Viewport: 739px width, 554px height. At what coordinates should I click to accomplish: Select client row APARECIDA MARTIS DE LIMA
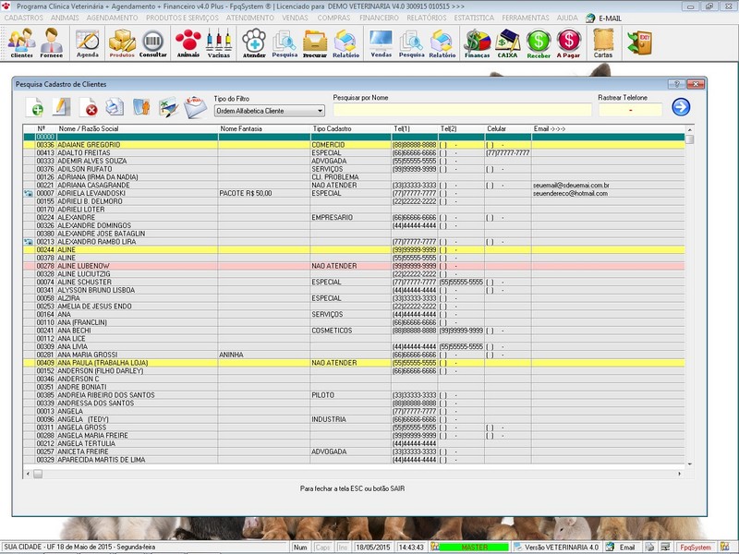click(x=354, y=459)
